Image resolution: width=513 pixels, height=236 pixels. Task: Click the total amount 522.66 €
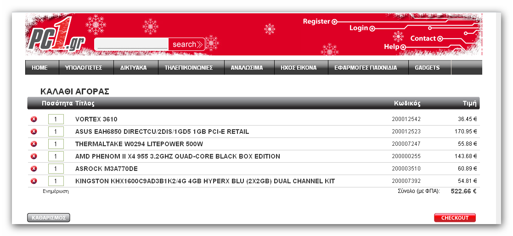tap(463, 191)
